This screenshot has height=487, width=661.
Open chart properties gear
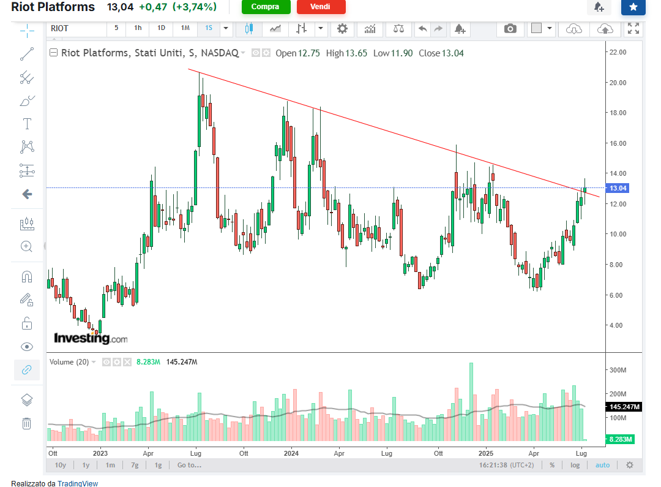pos(342,28)
